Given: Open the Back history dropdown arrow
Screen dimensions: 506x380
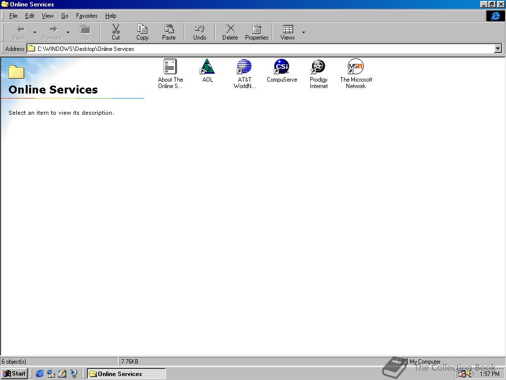Looking at the screenshot, I should point(35,32).
